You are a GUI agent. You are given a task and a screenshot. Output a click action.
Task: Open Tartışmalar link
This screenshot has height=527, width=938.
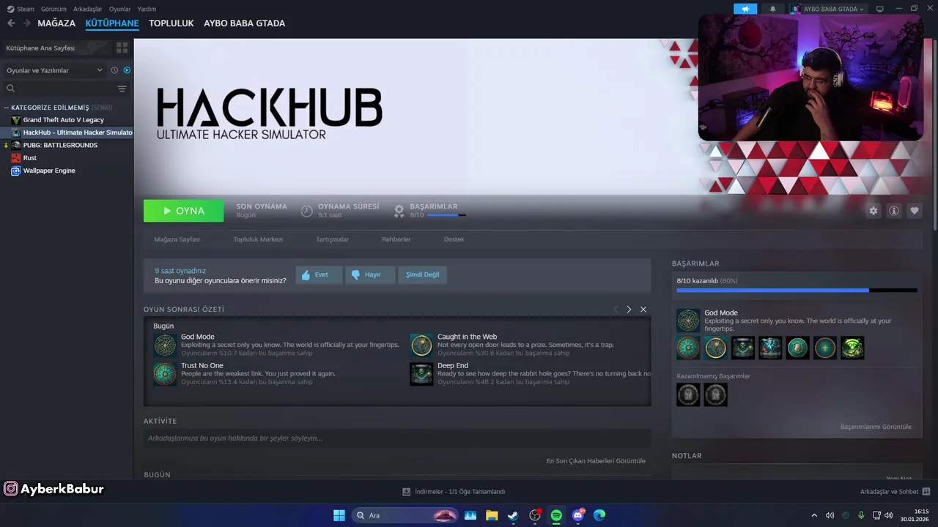pos(332,239)
